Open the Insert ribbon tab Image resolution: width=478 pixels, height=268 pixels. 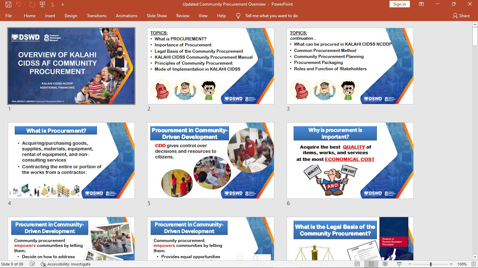point(50,16)
